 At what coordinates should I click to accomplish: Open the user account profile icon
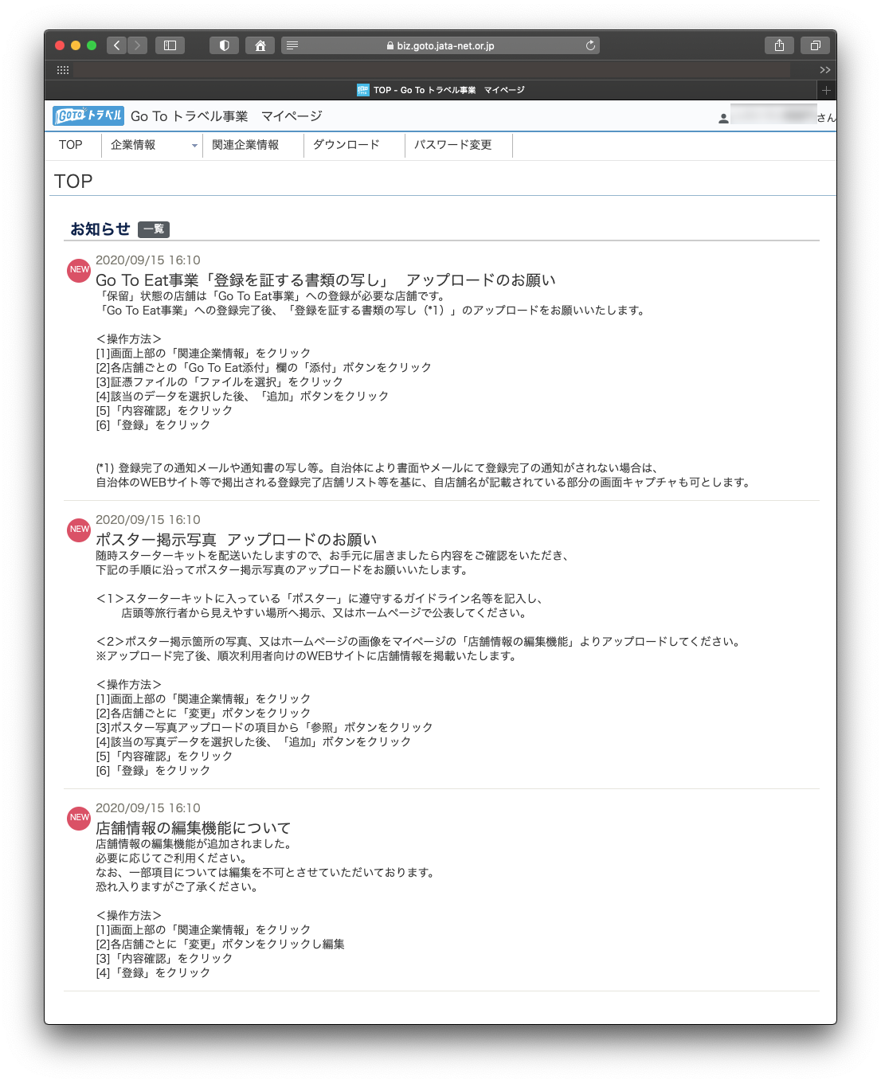tap(723, 118)
